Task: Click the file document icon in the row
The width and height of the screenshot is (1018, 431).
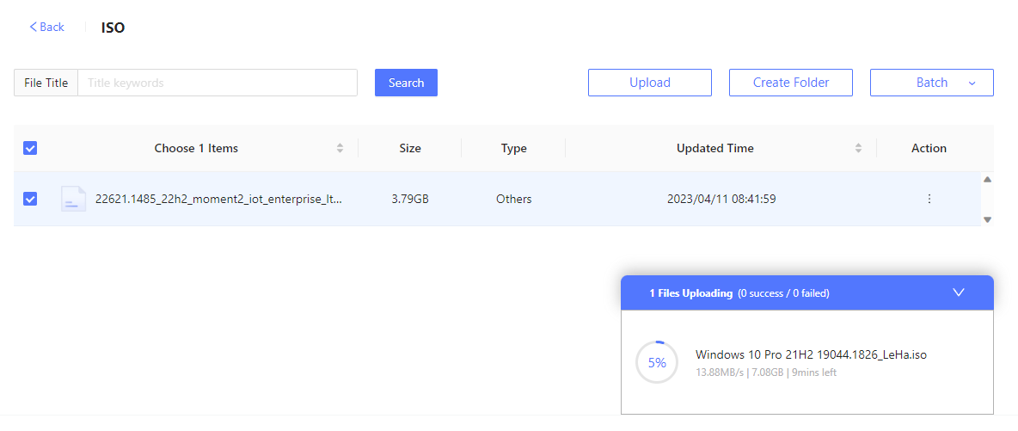Action: click(73, 199)
